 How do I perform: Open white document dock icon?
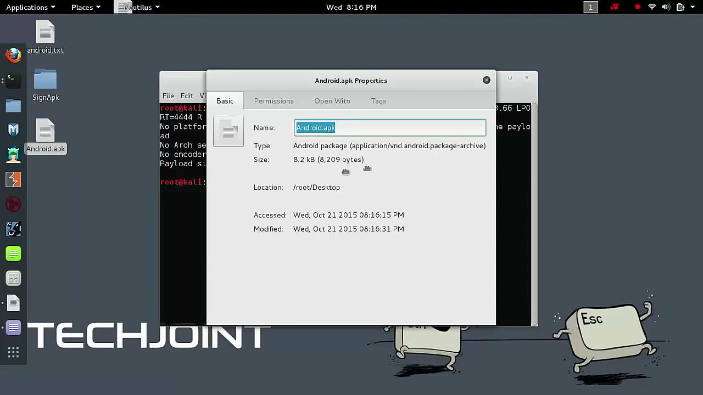pyautogui.click(x=13, y=303)
